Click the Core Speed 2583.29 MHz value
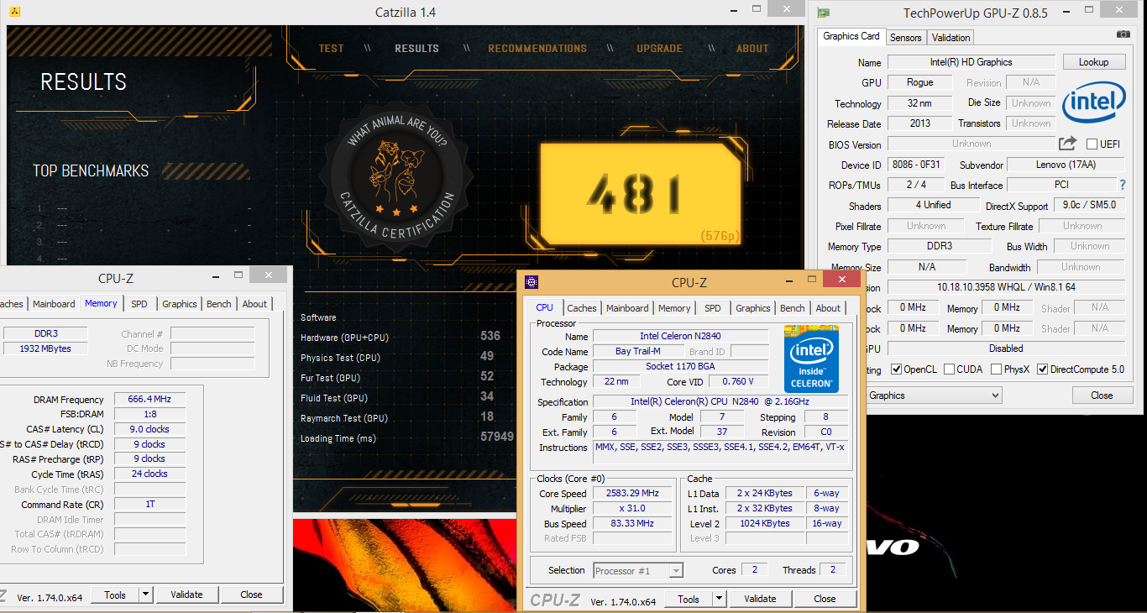 (633, 494)
